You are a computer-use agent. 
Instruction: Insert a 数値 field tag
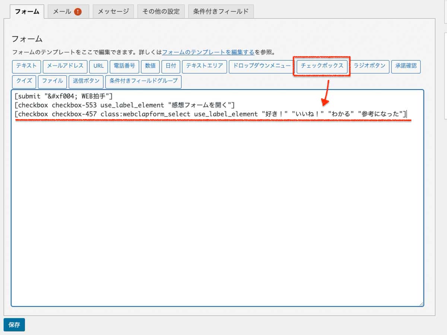tap(150, 66)
